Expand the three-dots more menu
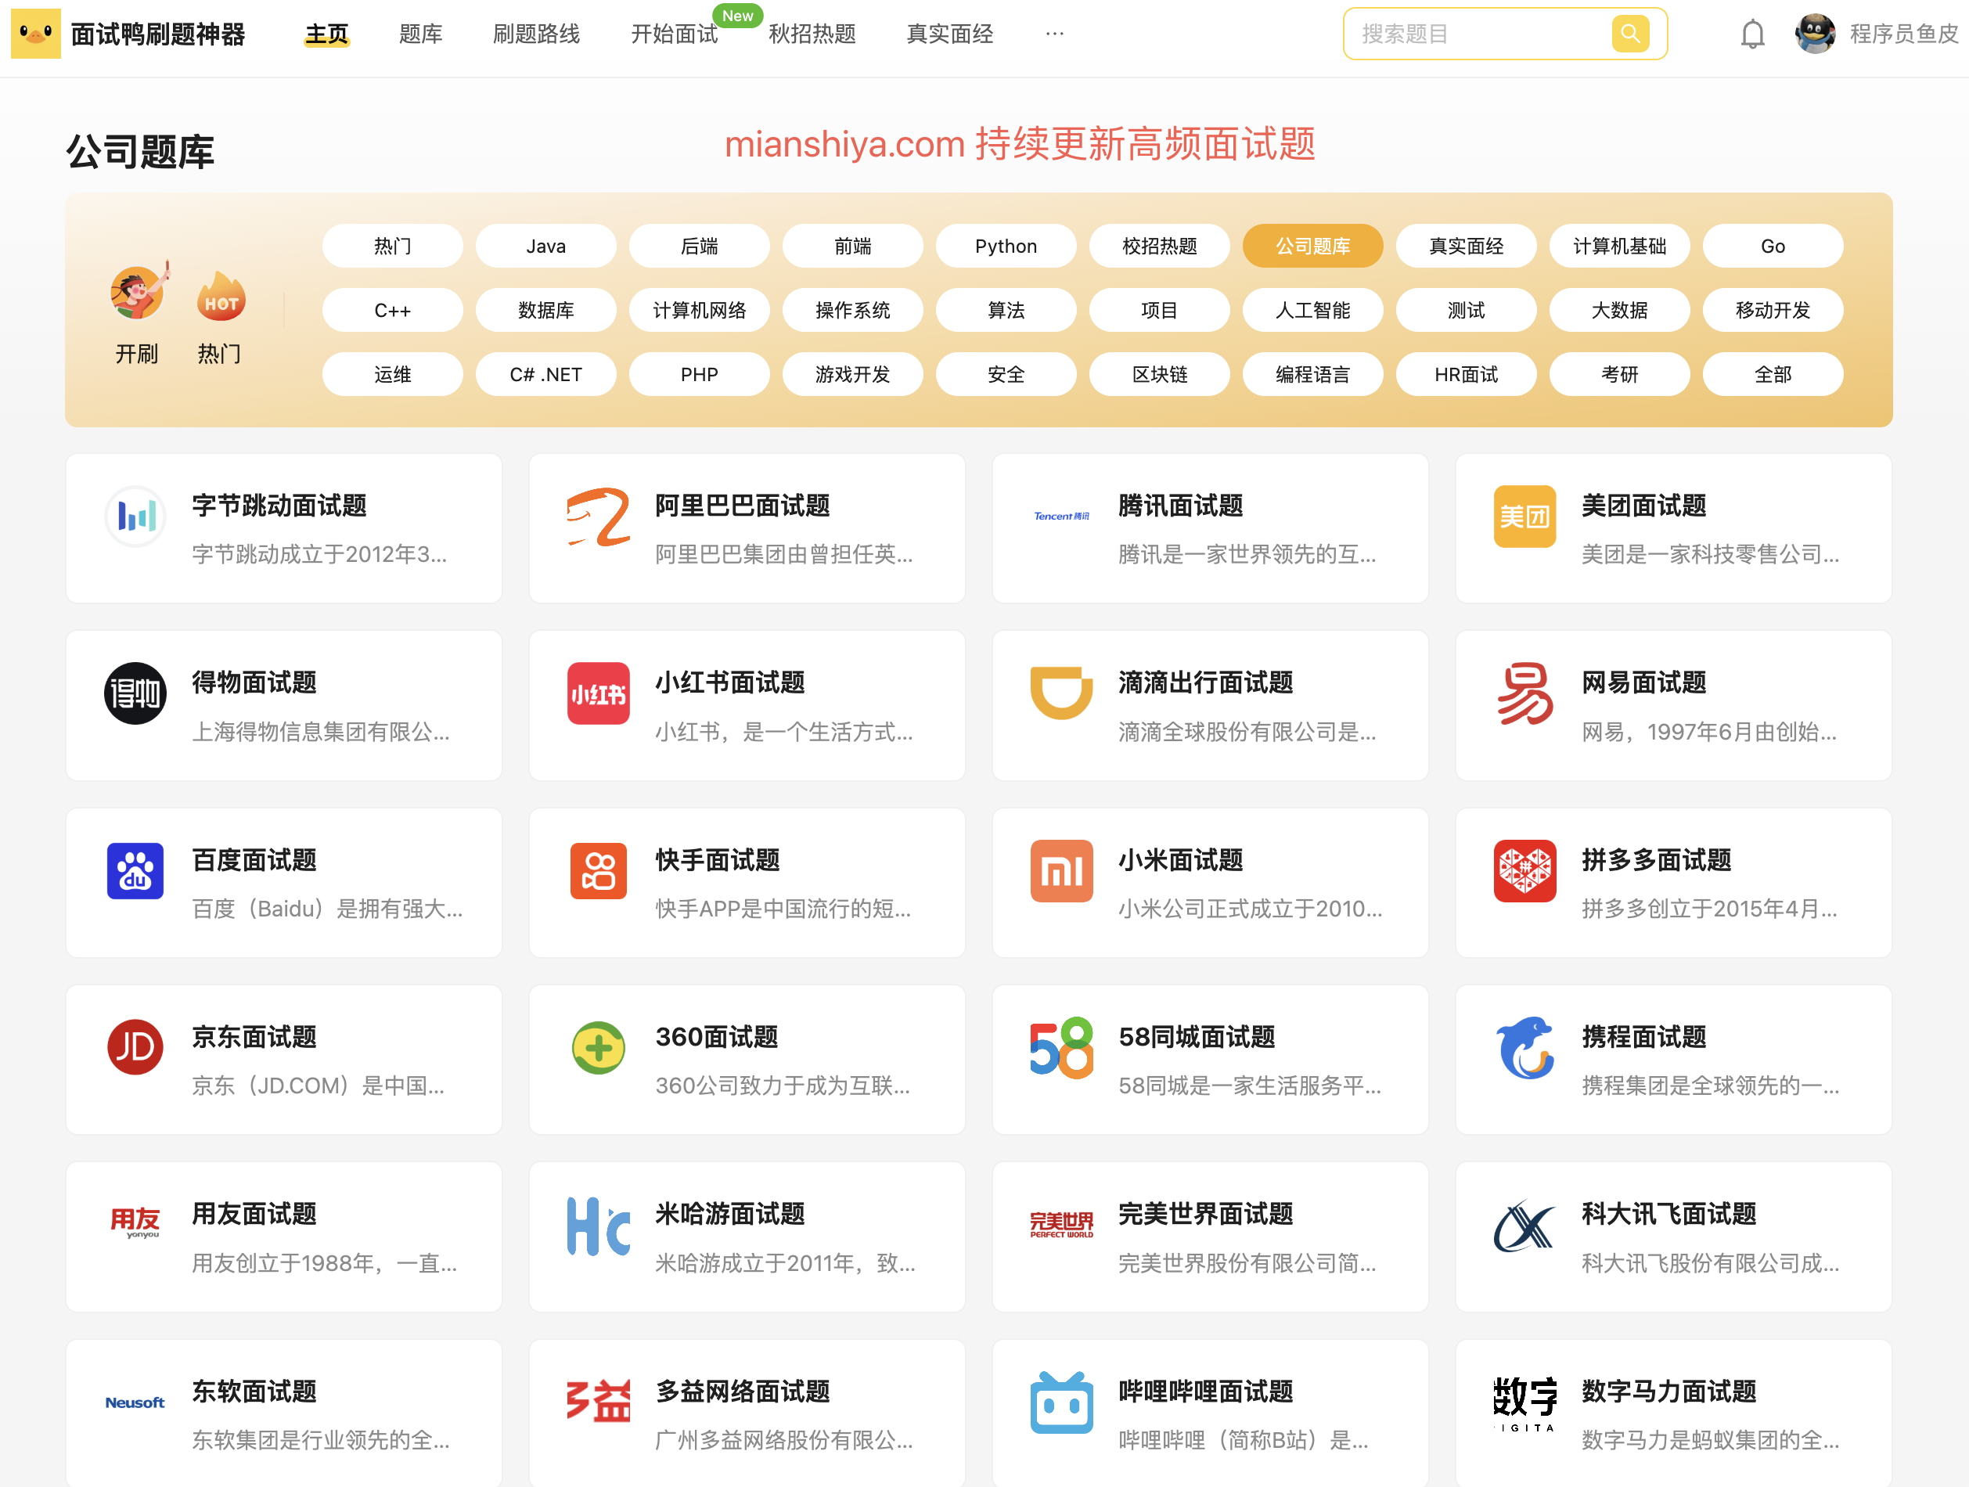This screenshot has width=1969, height=1487. pyautogui.click(x=1054, y=34)
